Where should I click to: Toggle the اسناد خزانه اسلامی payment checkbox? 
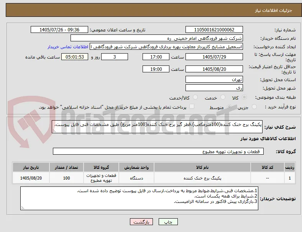[x=192, y=106]
